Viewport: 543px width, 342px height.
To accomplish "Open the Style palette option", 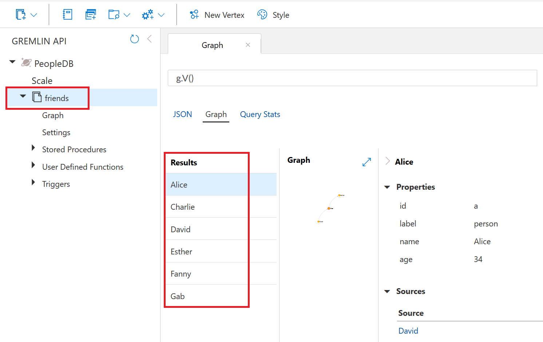I will point(273,15).
